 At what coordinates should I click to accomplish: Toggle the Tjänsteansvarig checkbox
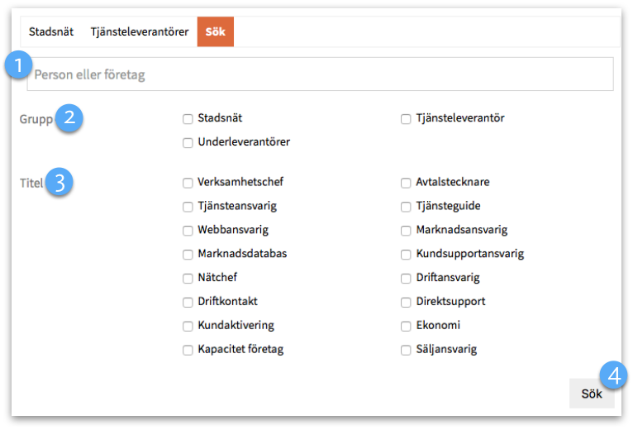188,207
